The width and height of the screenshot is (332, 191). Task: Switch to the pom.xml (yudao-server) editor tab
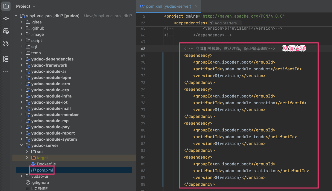[168, 6]
